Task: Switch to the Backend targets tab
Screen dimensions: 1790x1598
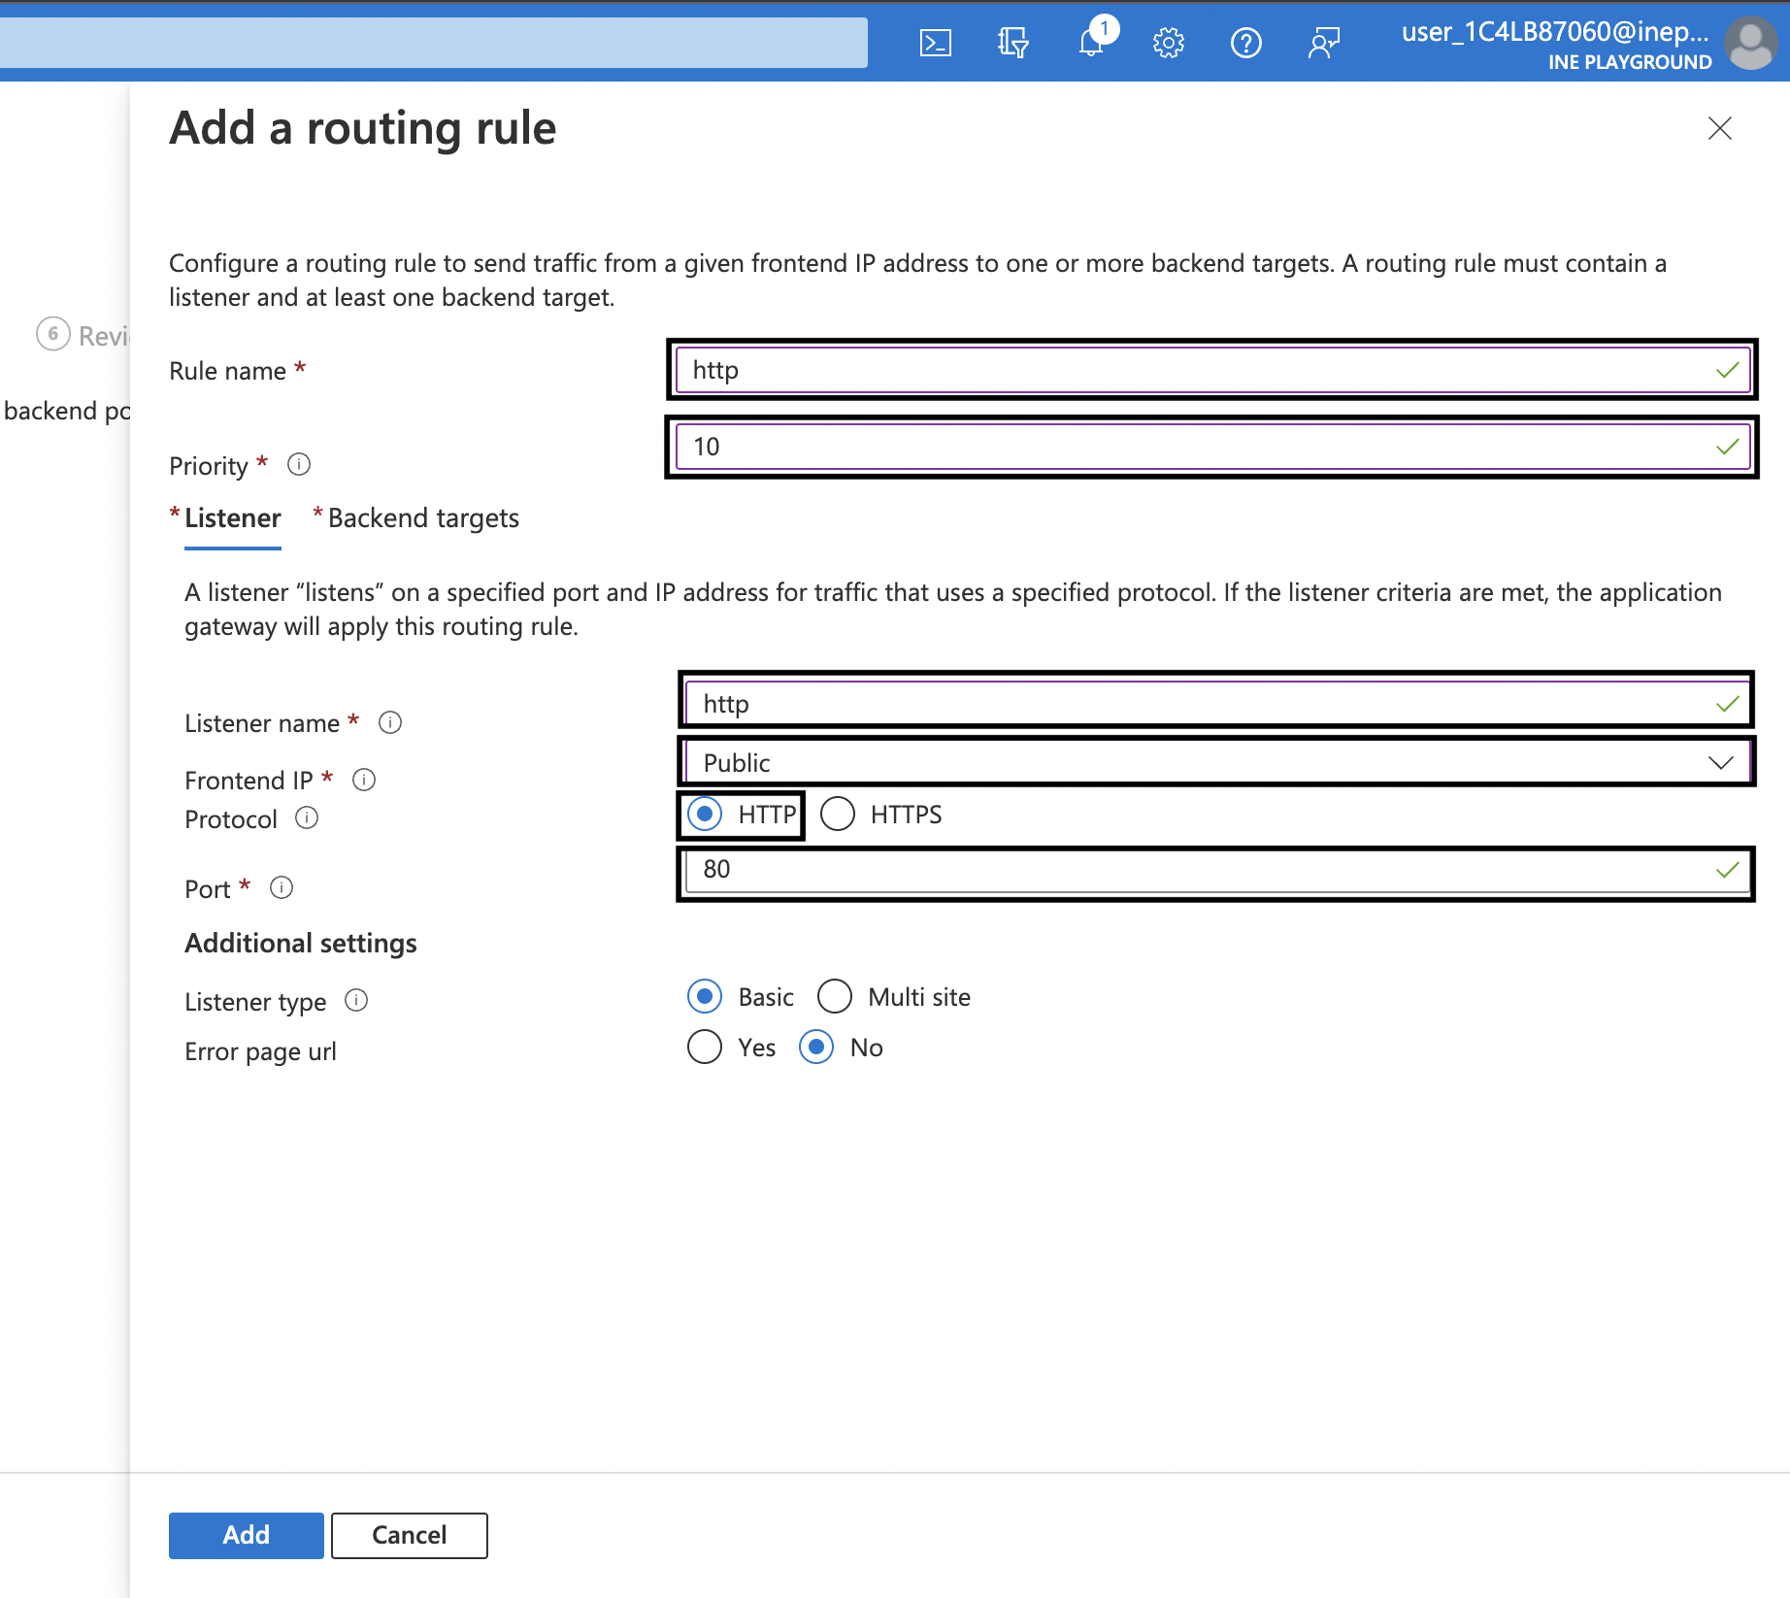Action: point(423,518)
